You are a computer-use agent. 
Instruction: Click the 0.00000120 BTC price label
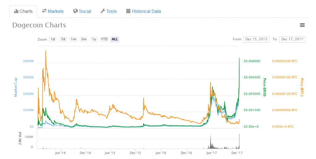[285, 94]
